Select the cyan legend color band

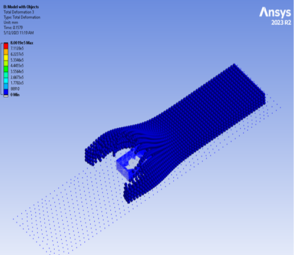point(6,81)
